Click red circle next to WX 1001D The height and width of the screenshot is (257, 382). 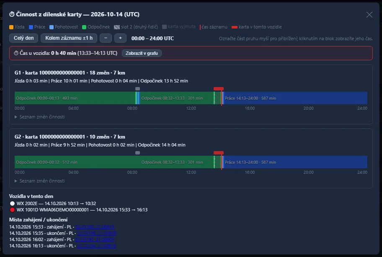pyautogui.click(x=12, y=210)
